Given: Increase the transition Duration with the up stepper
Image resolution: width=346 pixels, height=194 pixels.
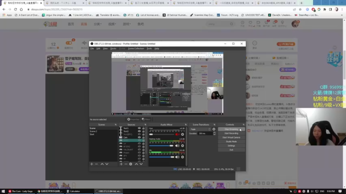Looking at the screenshot, I should click(215, 133).
